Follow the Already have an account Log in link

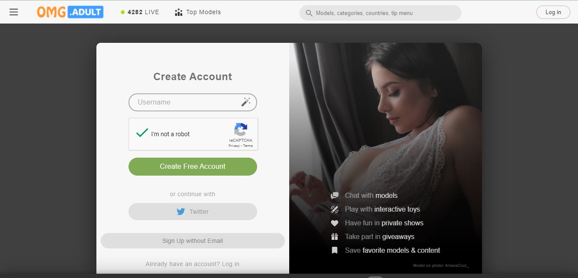point(231,264)
